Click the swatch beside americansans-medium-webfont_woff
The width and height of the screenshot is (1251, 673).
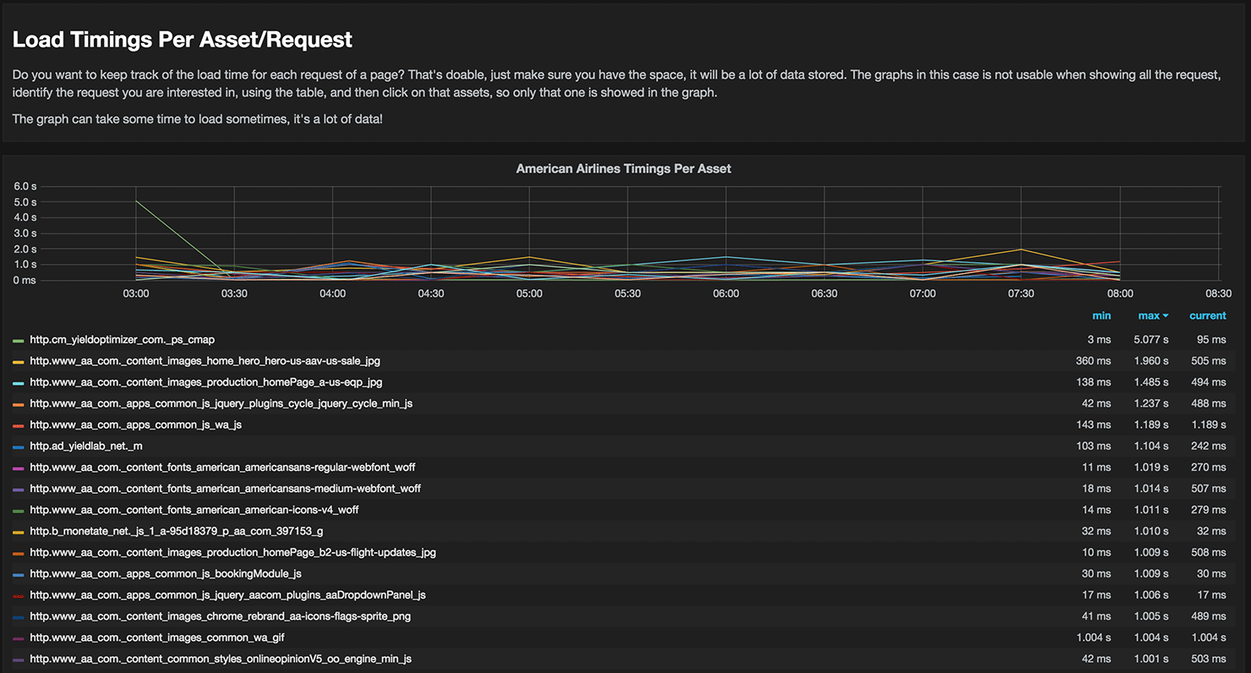19,489
